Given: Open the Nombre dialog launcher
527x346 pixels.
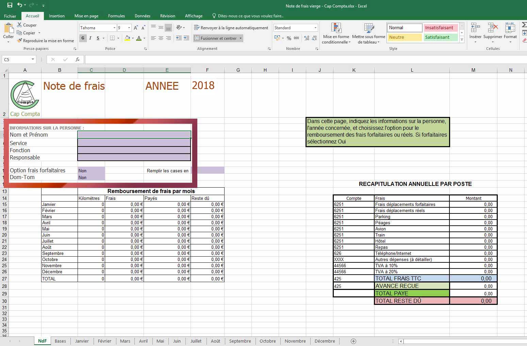Looking at the screenshot, I should [x=317, y=49].
